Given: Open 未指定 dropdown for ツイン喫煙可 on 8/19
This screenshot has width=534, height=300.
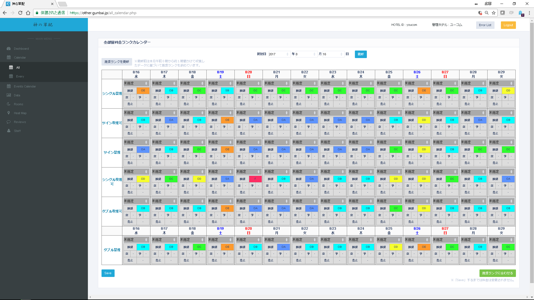Looking at the screenshot, I should point(220,113).
